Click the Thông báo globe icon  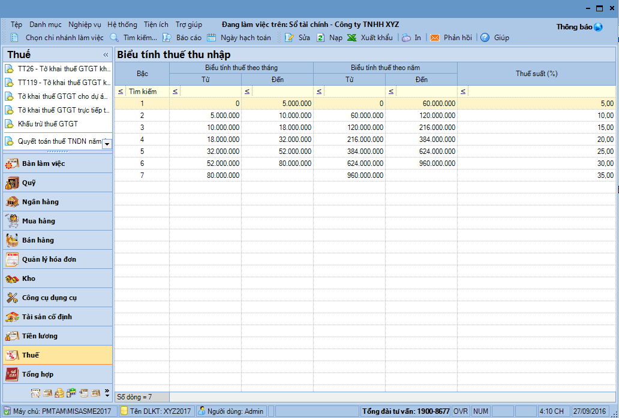tap(598, 27)
